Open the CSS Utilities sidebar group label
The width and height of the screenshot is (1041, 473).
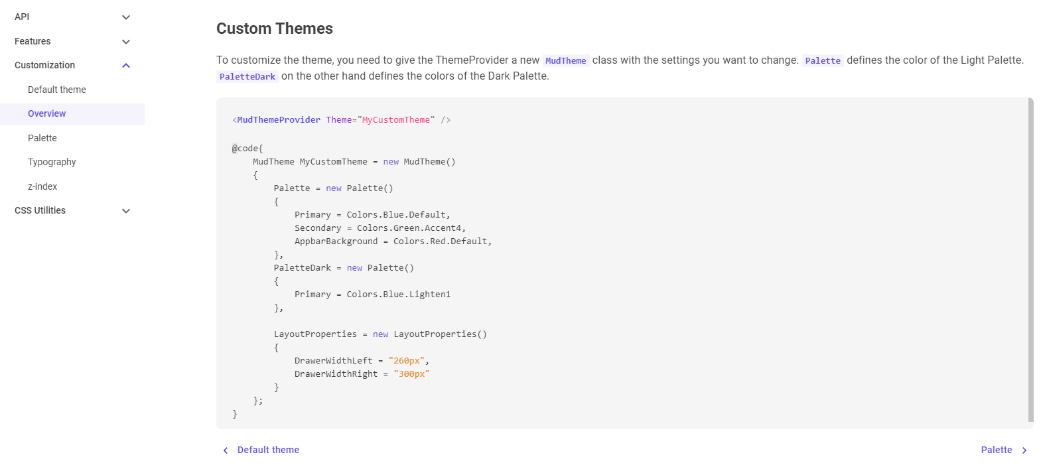coord(40,210)
